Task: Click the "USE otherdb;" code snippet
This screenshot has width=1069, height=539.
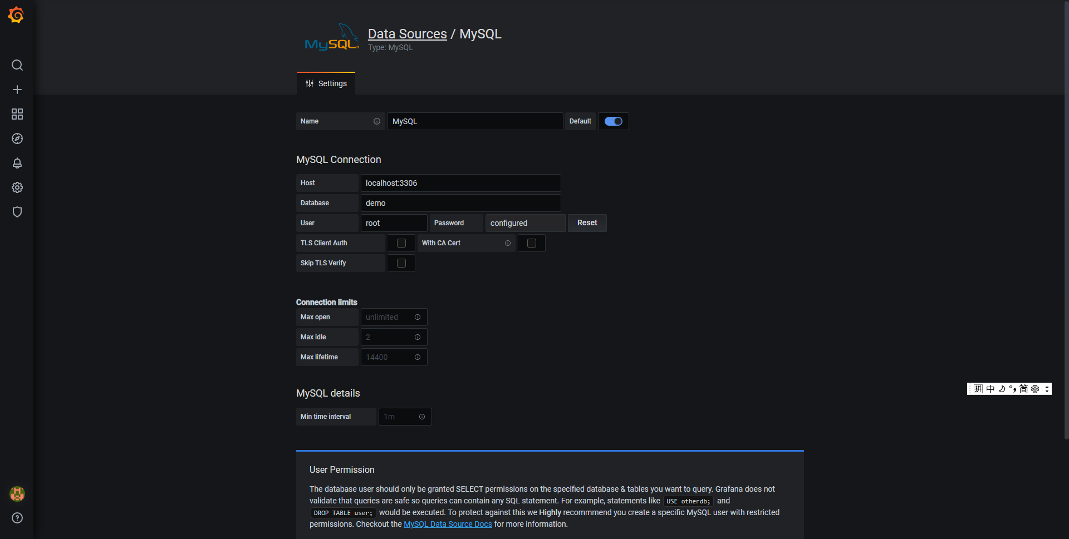Action: 688,501
